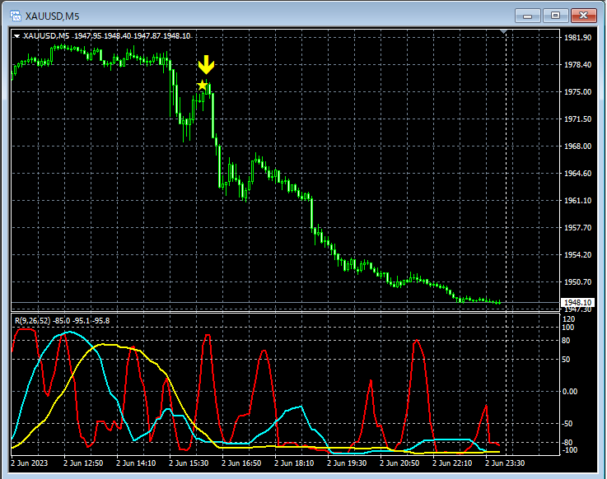Click the XAUUSD,M5 window title text

tap(50, 15)
